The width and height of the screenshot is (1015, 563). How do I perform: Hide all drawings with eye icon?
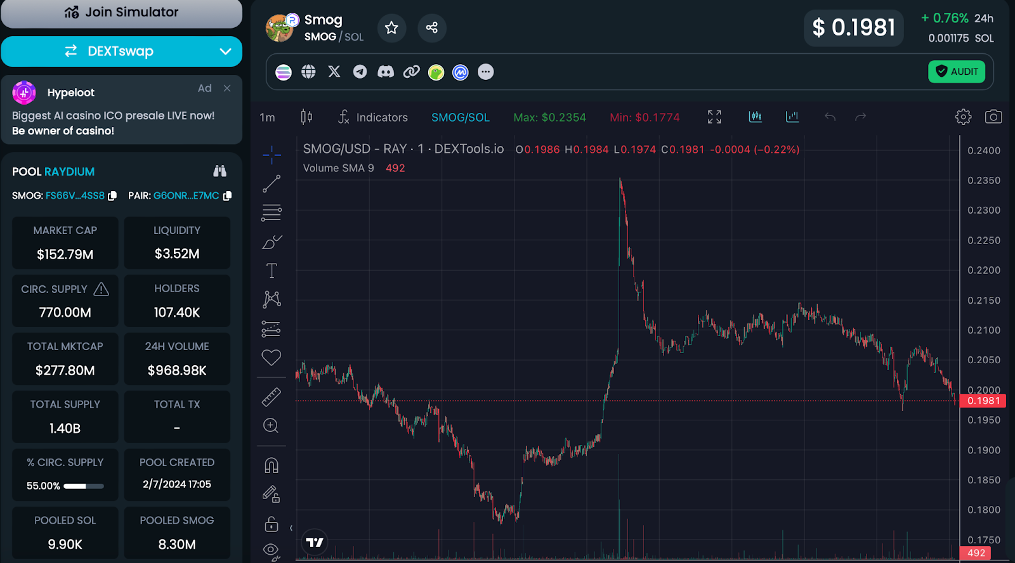[272, 551]
